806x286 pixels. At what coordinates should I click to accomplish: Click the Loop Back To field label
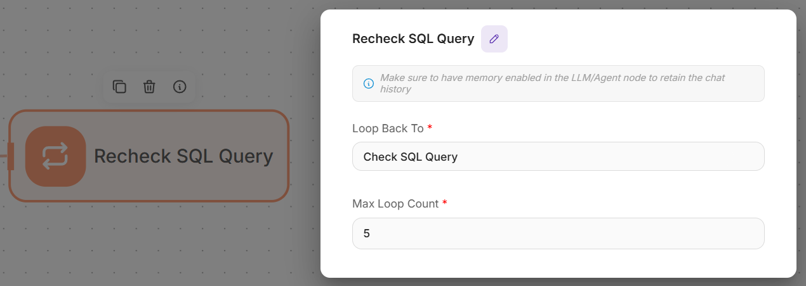pyautogui.click(x=388, y=128)
